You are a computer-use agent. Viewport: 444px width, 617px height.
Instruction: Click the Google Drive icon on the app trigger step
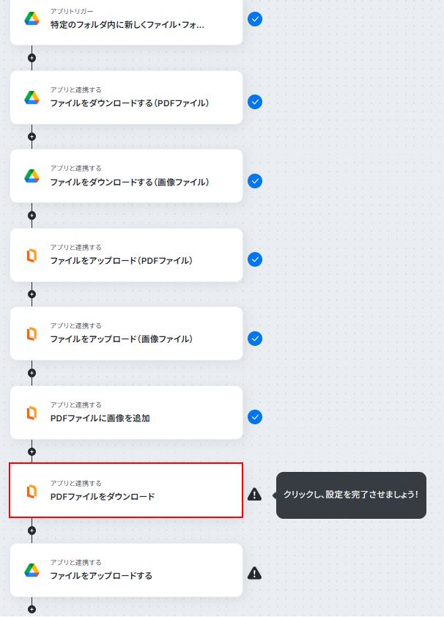(x=32, y=19)
